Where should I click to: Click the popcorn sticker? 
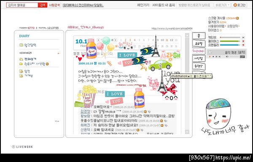point(87,96)
